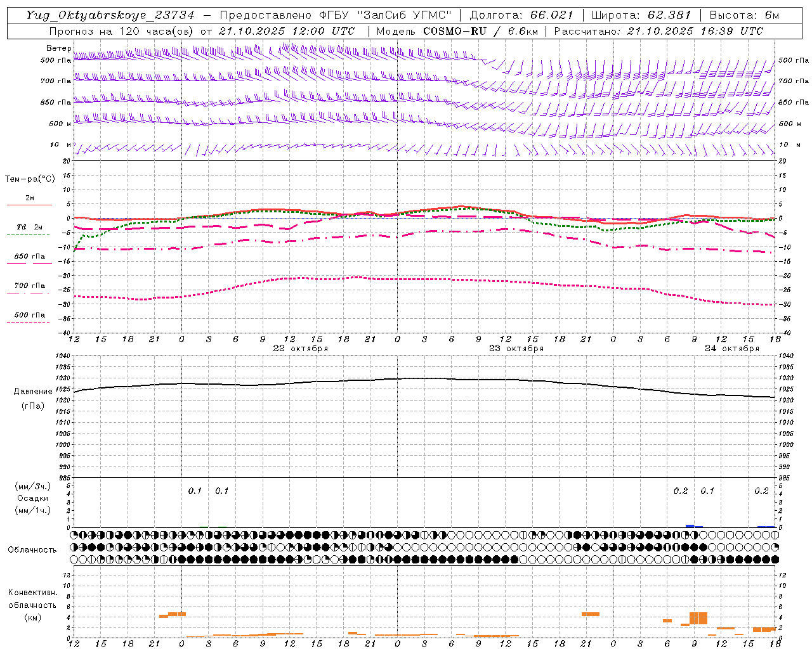
Task: Click the 24 октября date label
Action: coord(732,349)
